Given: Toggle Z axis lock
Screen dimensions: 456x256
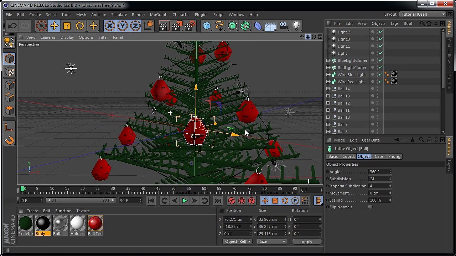Looking at the screenshot, I should [x=135, y=26].
